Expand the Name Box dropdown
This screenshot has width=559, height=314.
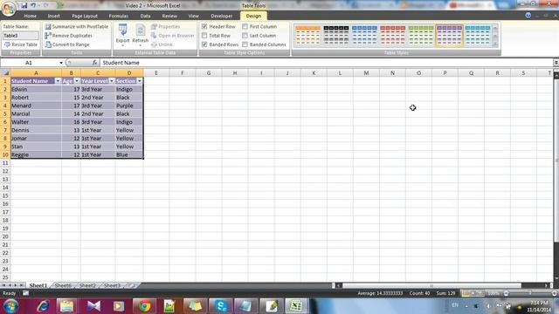pyautogui.click(x=61, y=63)
